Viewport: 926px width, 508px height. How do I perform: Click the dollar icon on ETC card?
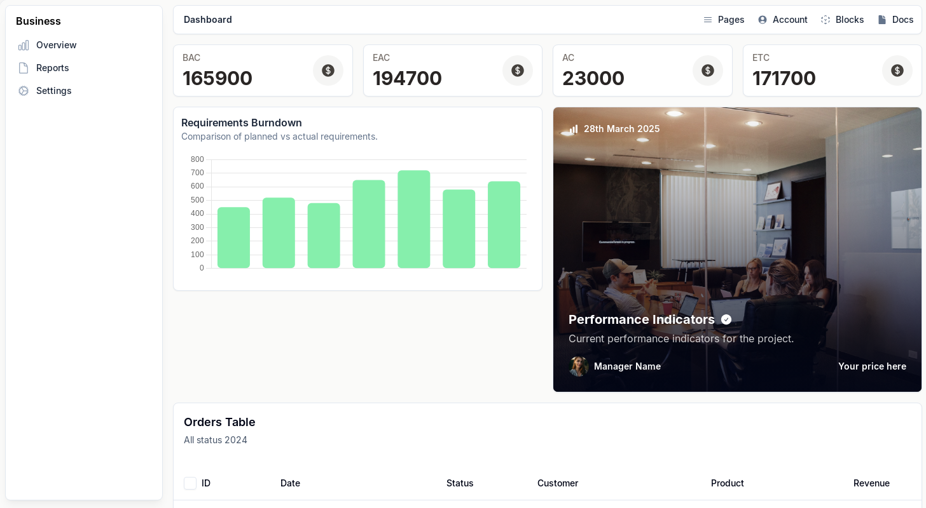click(x=897, y=70)
